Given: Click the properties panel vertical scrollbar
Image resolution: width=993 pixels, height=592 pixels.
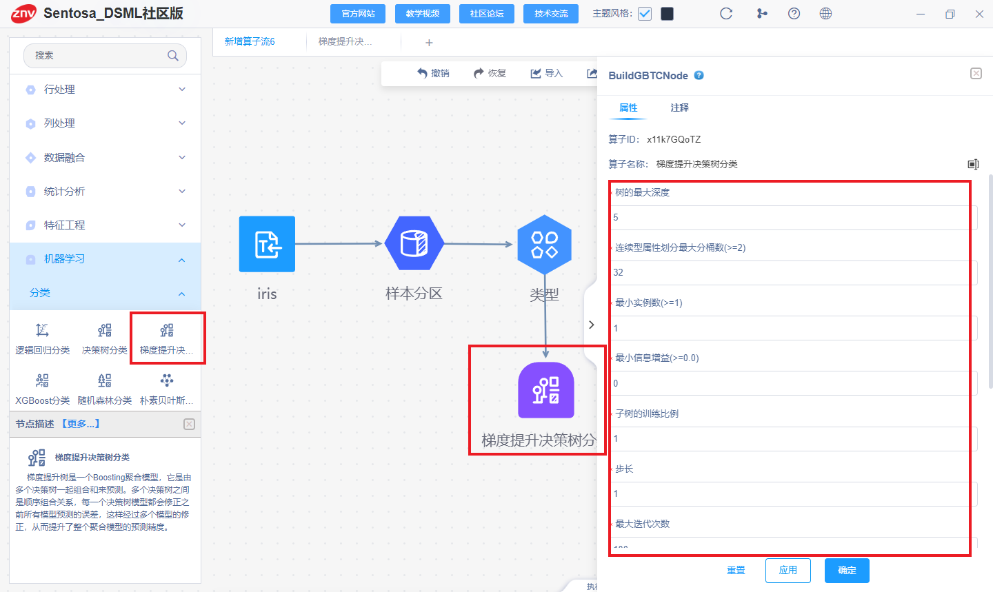Looking at the screenshot, I should pos(990,281).
